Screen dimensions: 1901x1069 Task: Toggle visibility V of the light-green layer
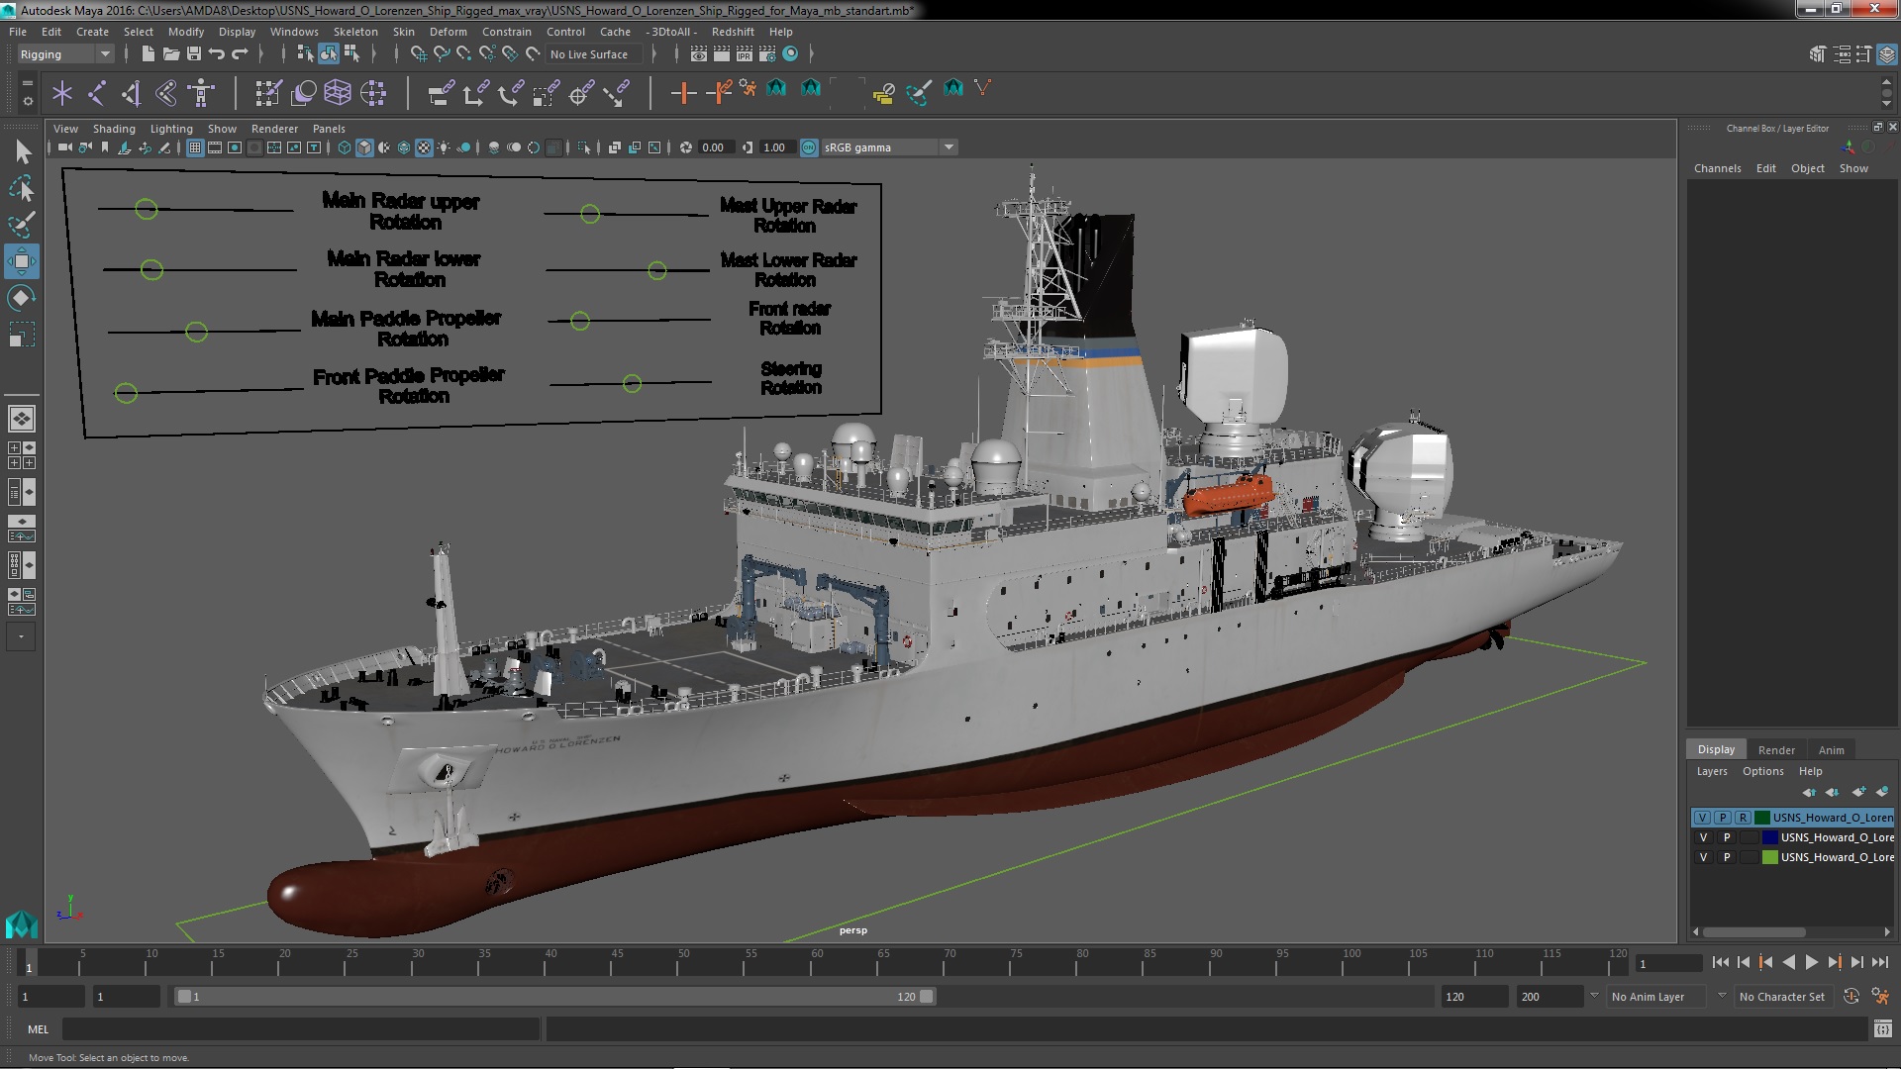(x=1703, y=857)
